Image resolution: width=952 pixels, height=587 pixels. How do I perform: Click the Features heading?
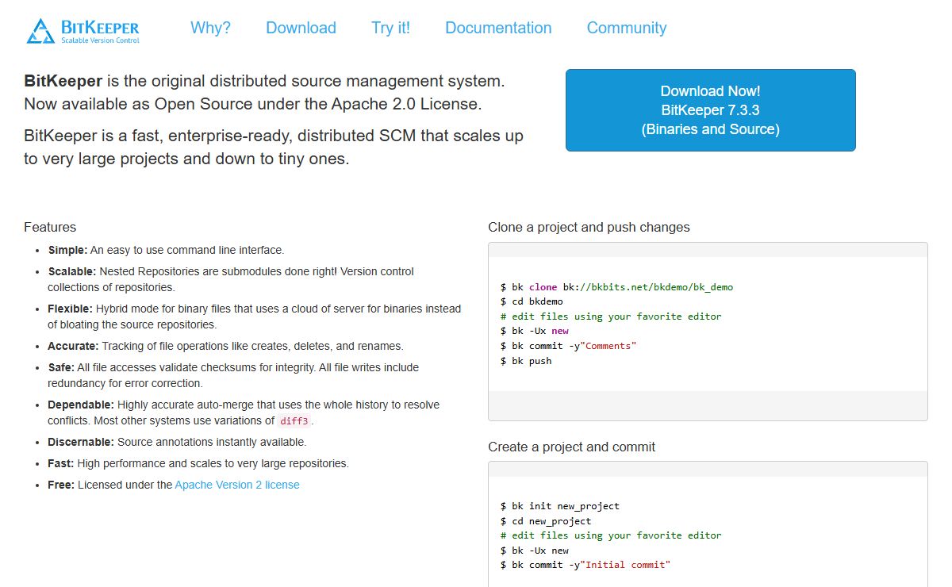coord(50,227)
